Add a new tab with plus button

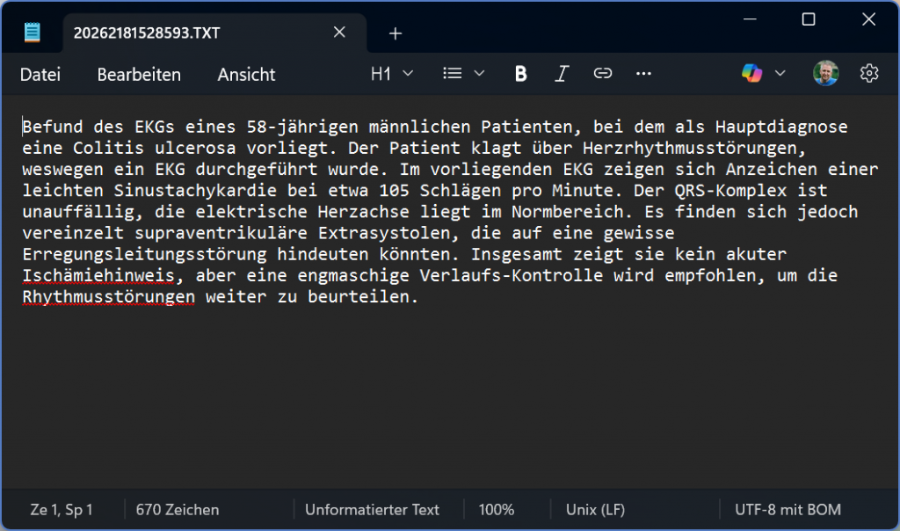[x=396, y=33]
